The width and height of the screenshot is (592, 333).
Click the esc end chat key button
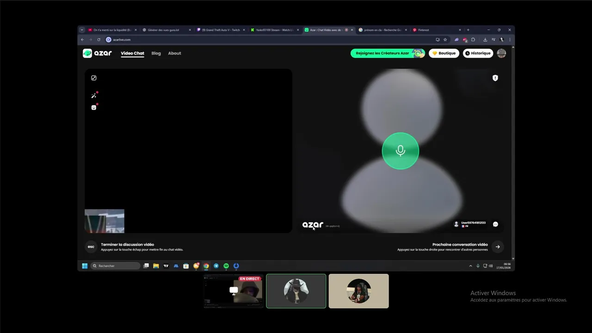coord(91,247)
